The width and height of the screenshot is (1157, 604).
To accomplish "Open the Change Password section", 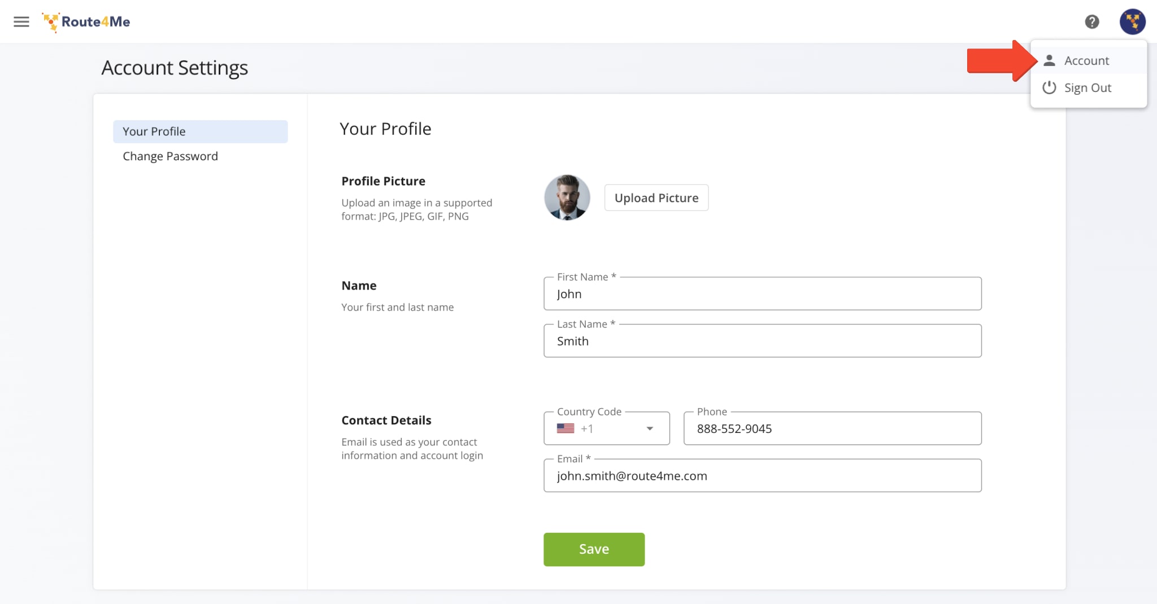I will 170,156.
